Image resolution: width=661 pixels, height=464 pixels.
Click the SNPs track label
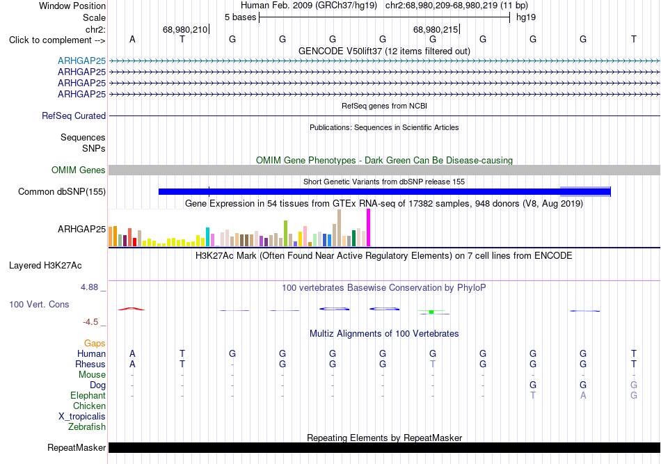click(94, 148)
